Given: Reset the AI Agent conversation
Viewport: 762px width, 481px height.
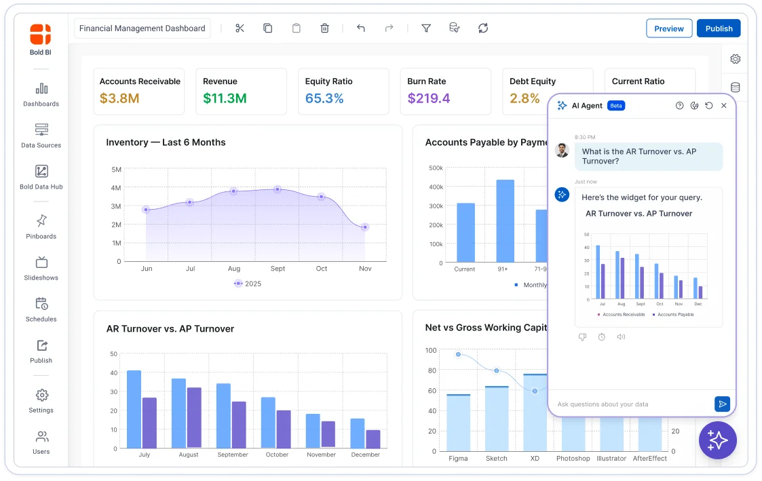Looking at the screenshot, I should tap(709, 105).
